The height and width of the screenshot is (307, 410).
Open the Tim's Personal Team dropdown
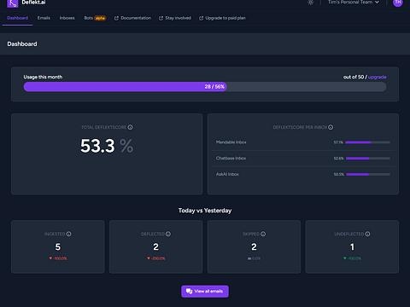coord(354,3)
